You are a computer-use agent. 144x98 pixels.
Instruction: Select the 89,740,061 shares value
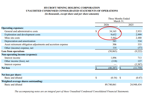(111, 85)
